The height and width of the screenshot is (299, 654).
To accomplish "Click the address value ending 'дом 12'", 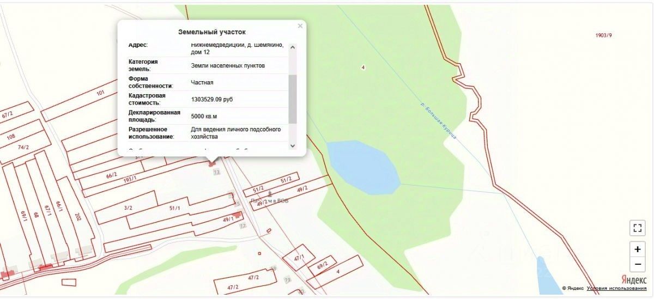I will 237,48.
